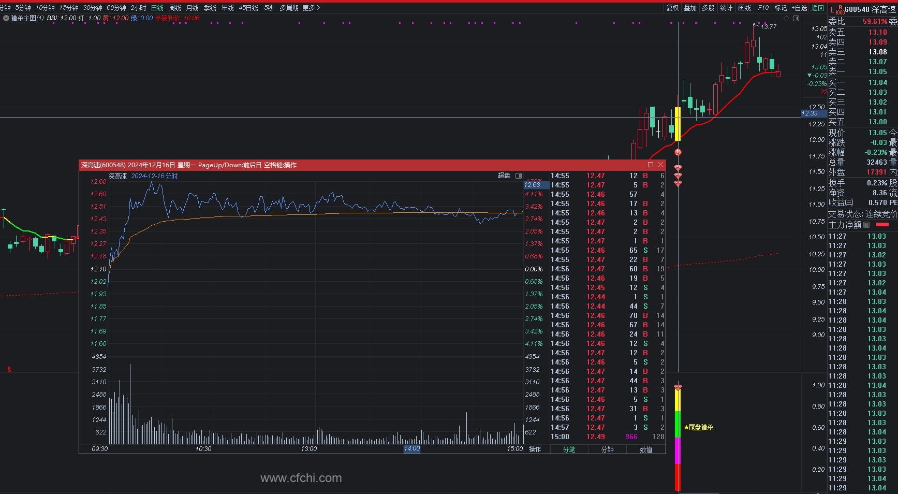Switch to 数值 tab in popup
This screenshot has width=898, height=494.
pos(646,449)
